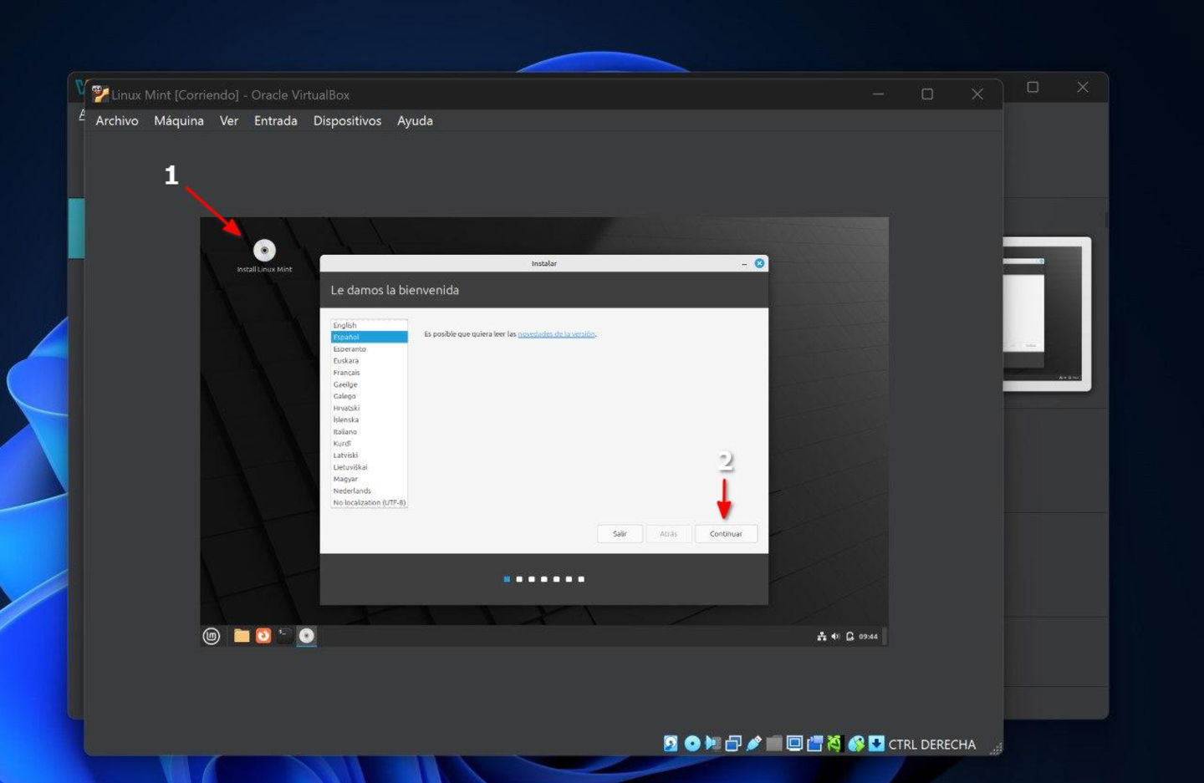Viewport: 1204px width, 783px height.
Task: Select Lietuviškai in the language list
Action: pos(370,467)
